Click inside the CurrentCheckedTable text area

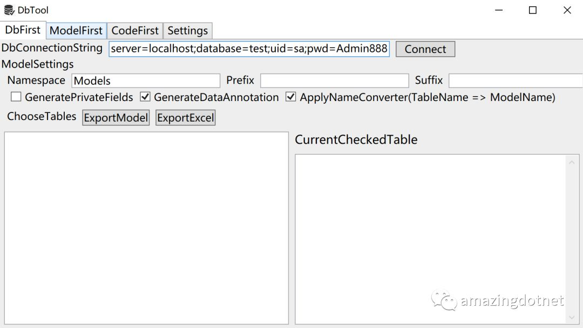pos(431,239)
